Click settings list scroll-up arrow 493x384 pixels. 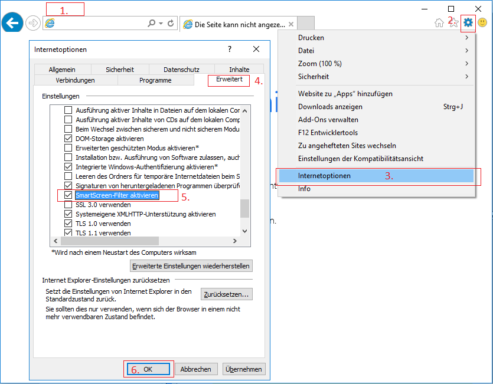pos(245,111)
